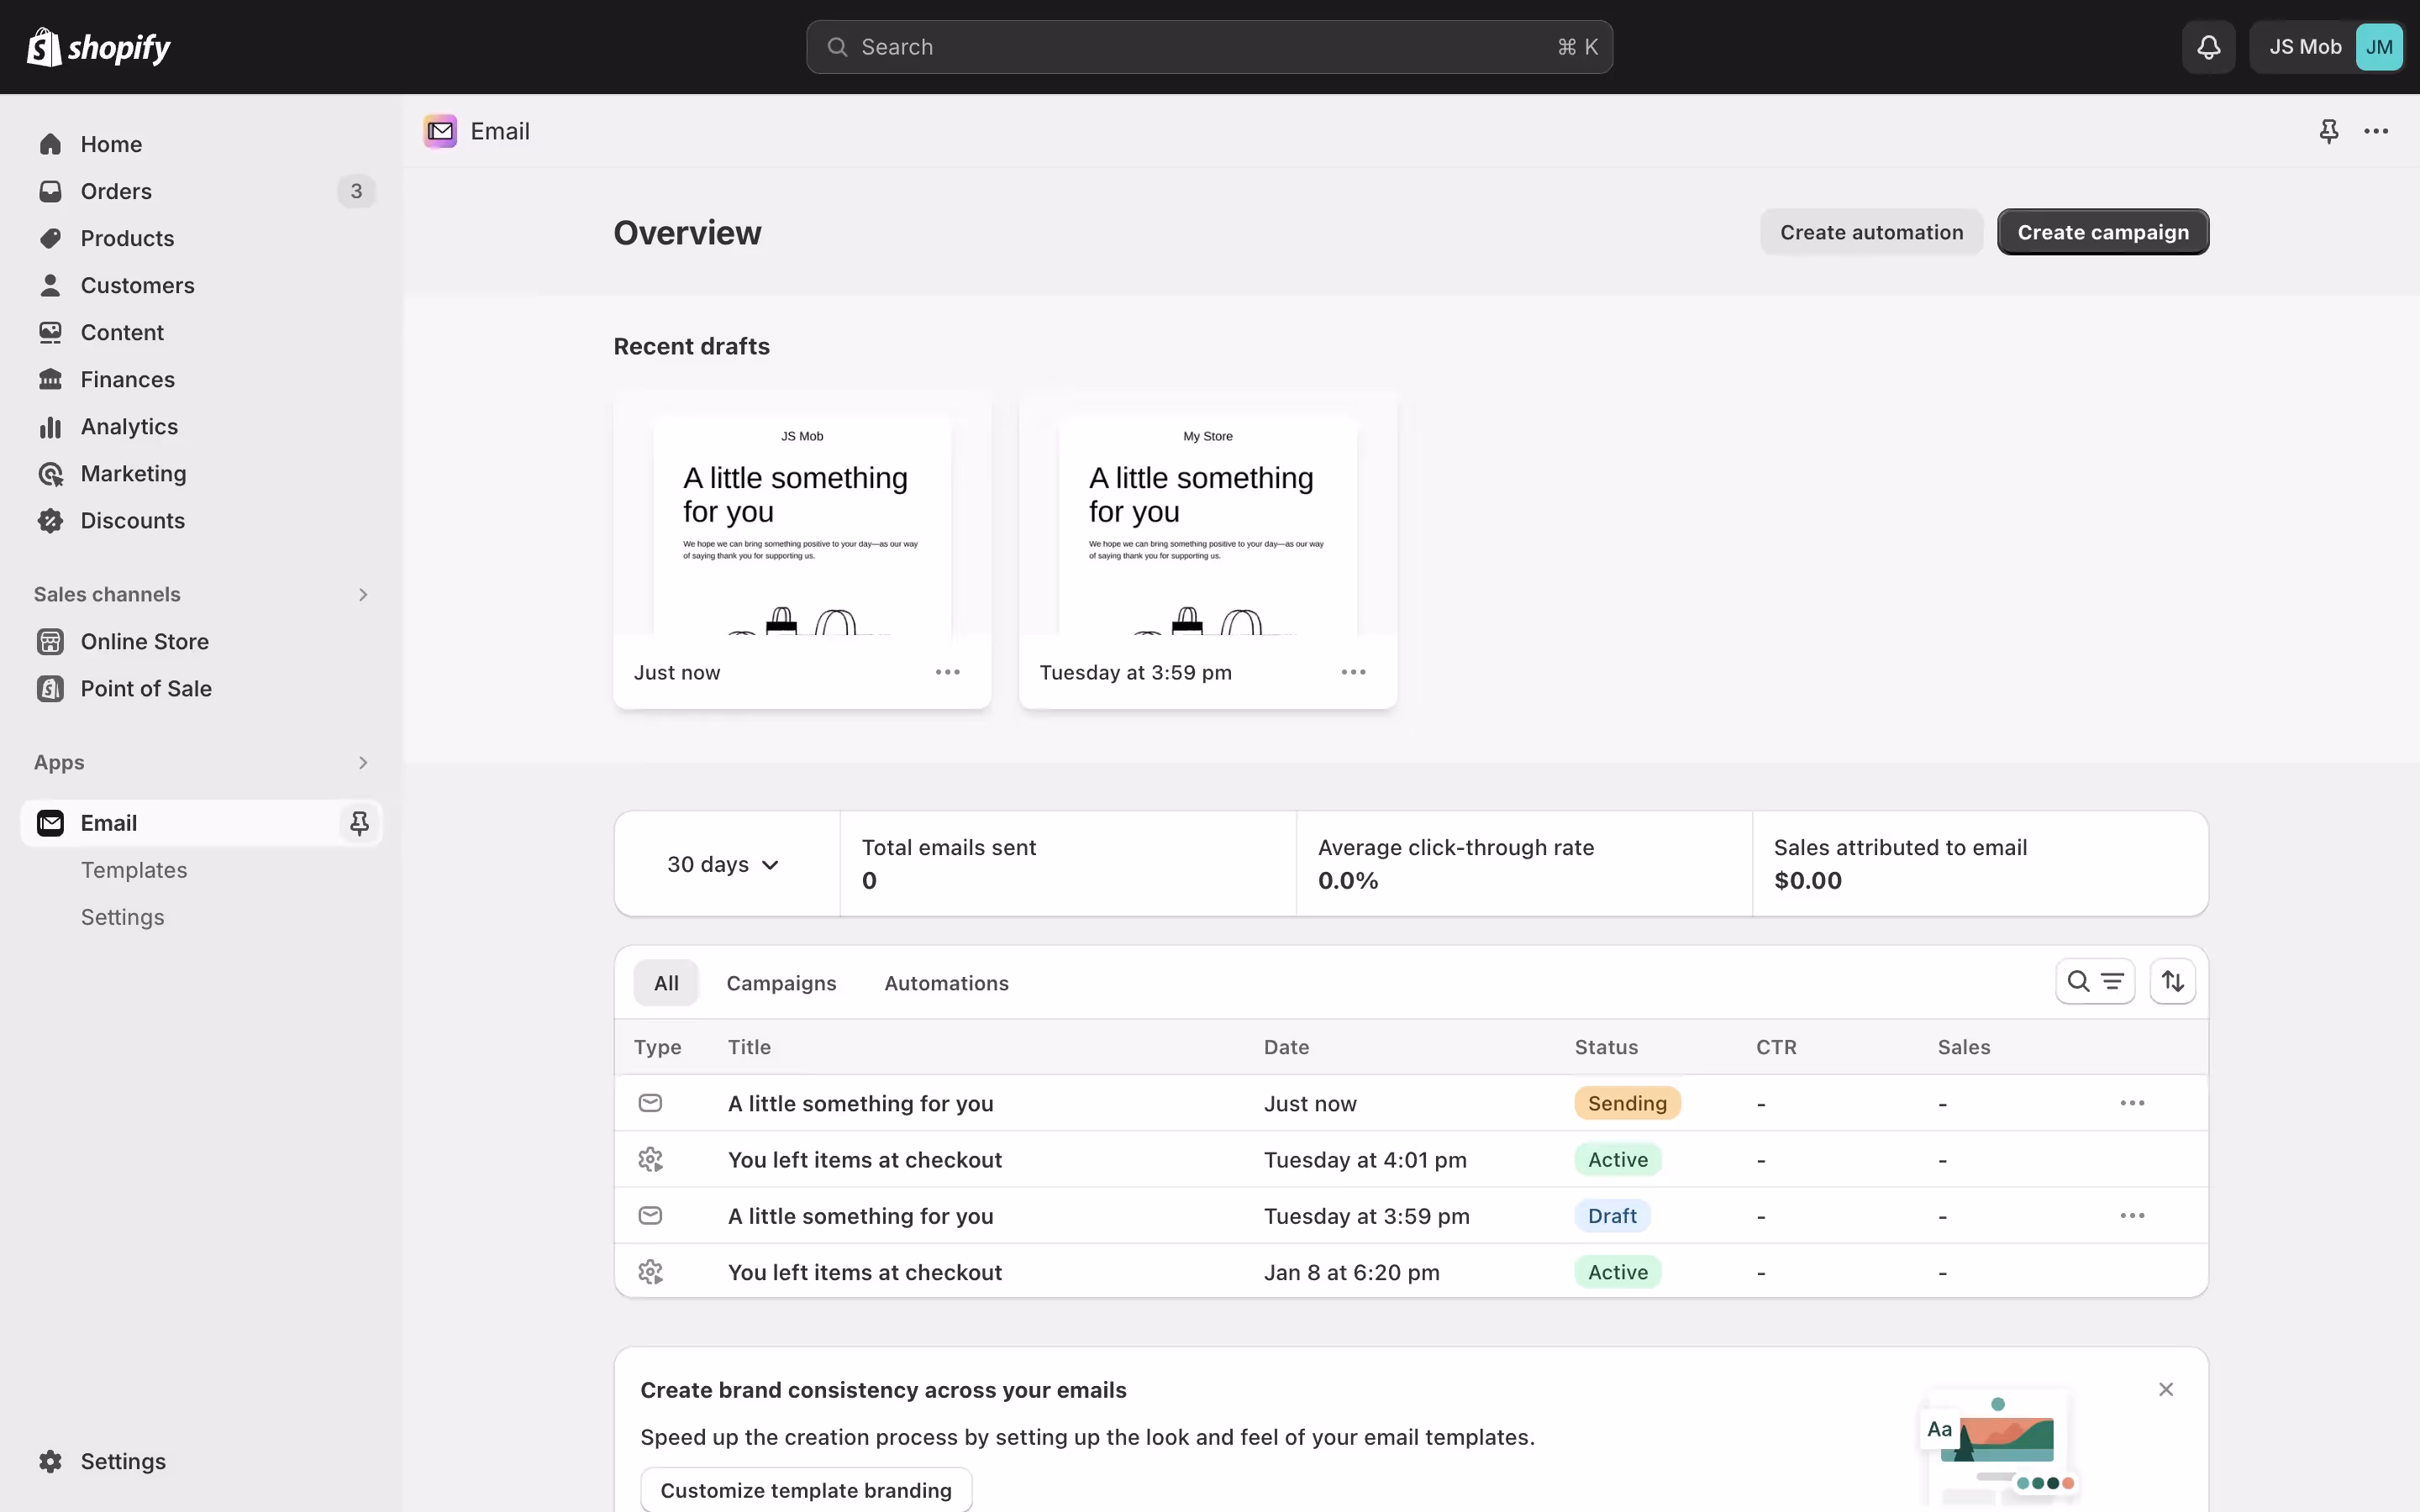Click Customize template branding button
This screenshot has height=1512, width=2420.
805,1490
